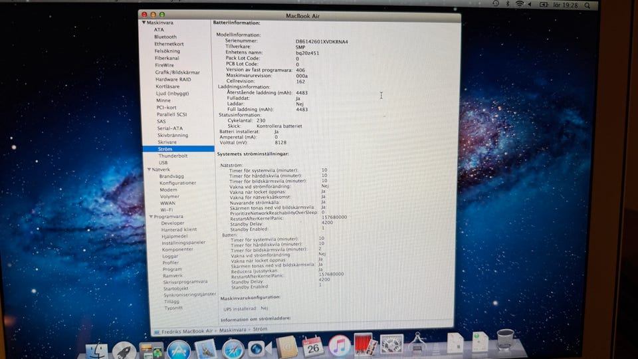The height and width of the screenshot is (359, 638).
Task: Open Photo Booth from the dock
Action: click(365, 345)
